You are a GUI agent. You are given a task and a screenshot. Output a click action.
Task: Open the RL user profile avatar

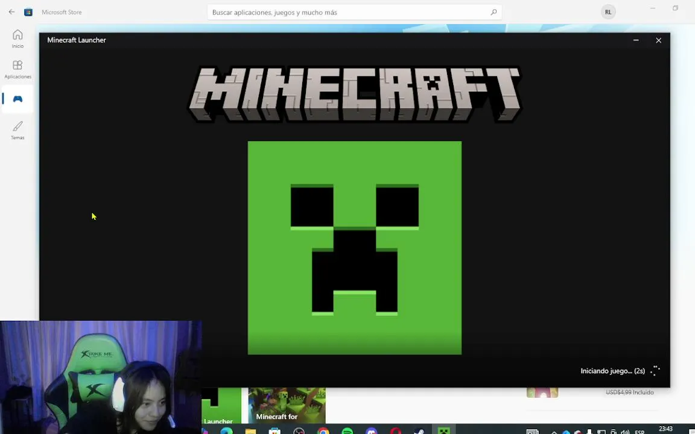pyautogui.click(x=608, y=13)
